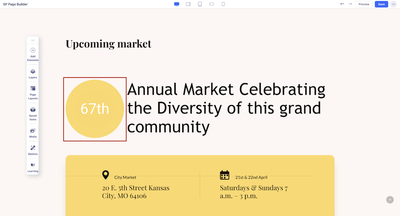Show Saved Items
The width and height of the screenshot is (400, 216).
coord(33,114)
